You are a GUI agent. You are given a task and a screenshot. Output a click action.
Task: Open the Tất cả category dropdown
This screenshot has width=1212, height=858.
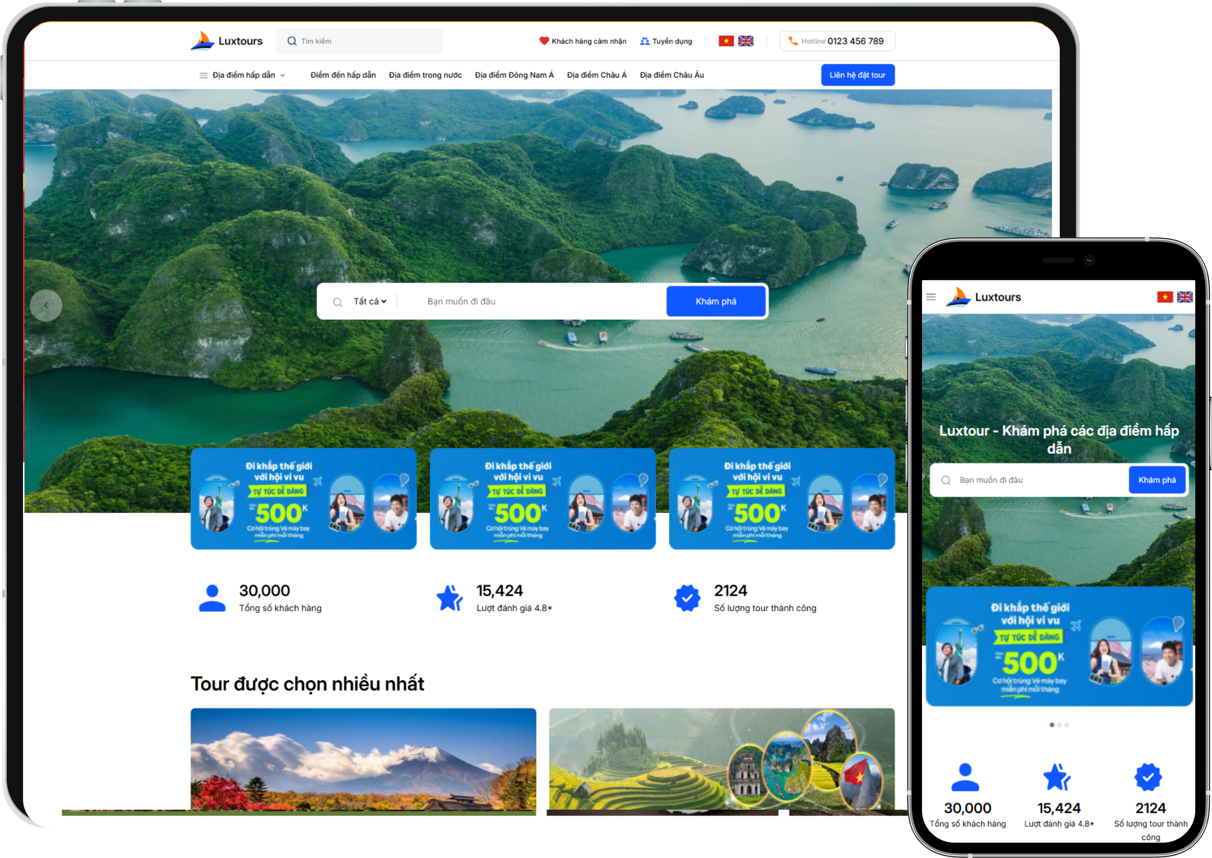point(370,301)
